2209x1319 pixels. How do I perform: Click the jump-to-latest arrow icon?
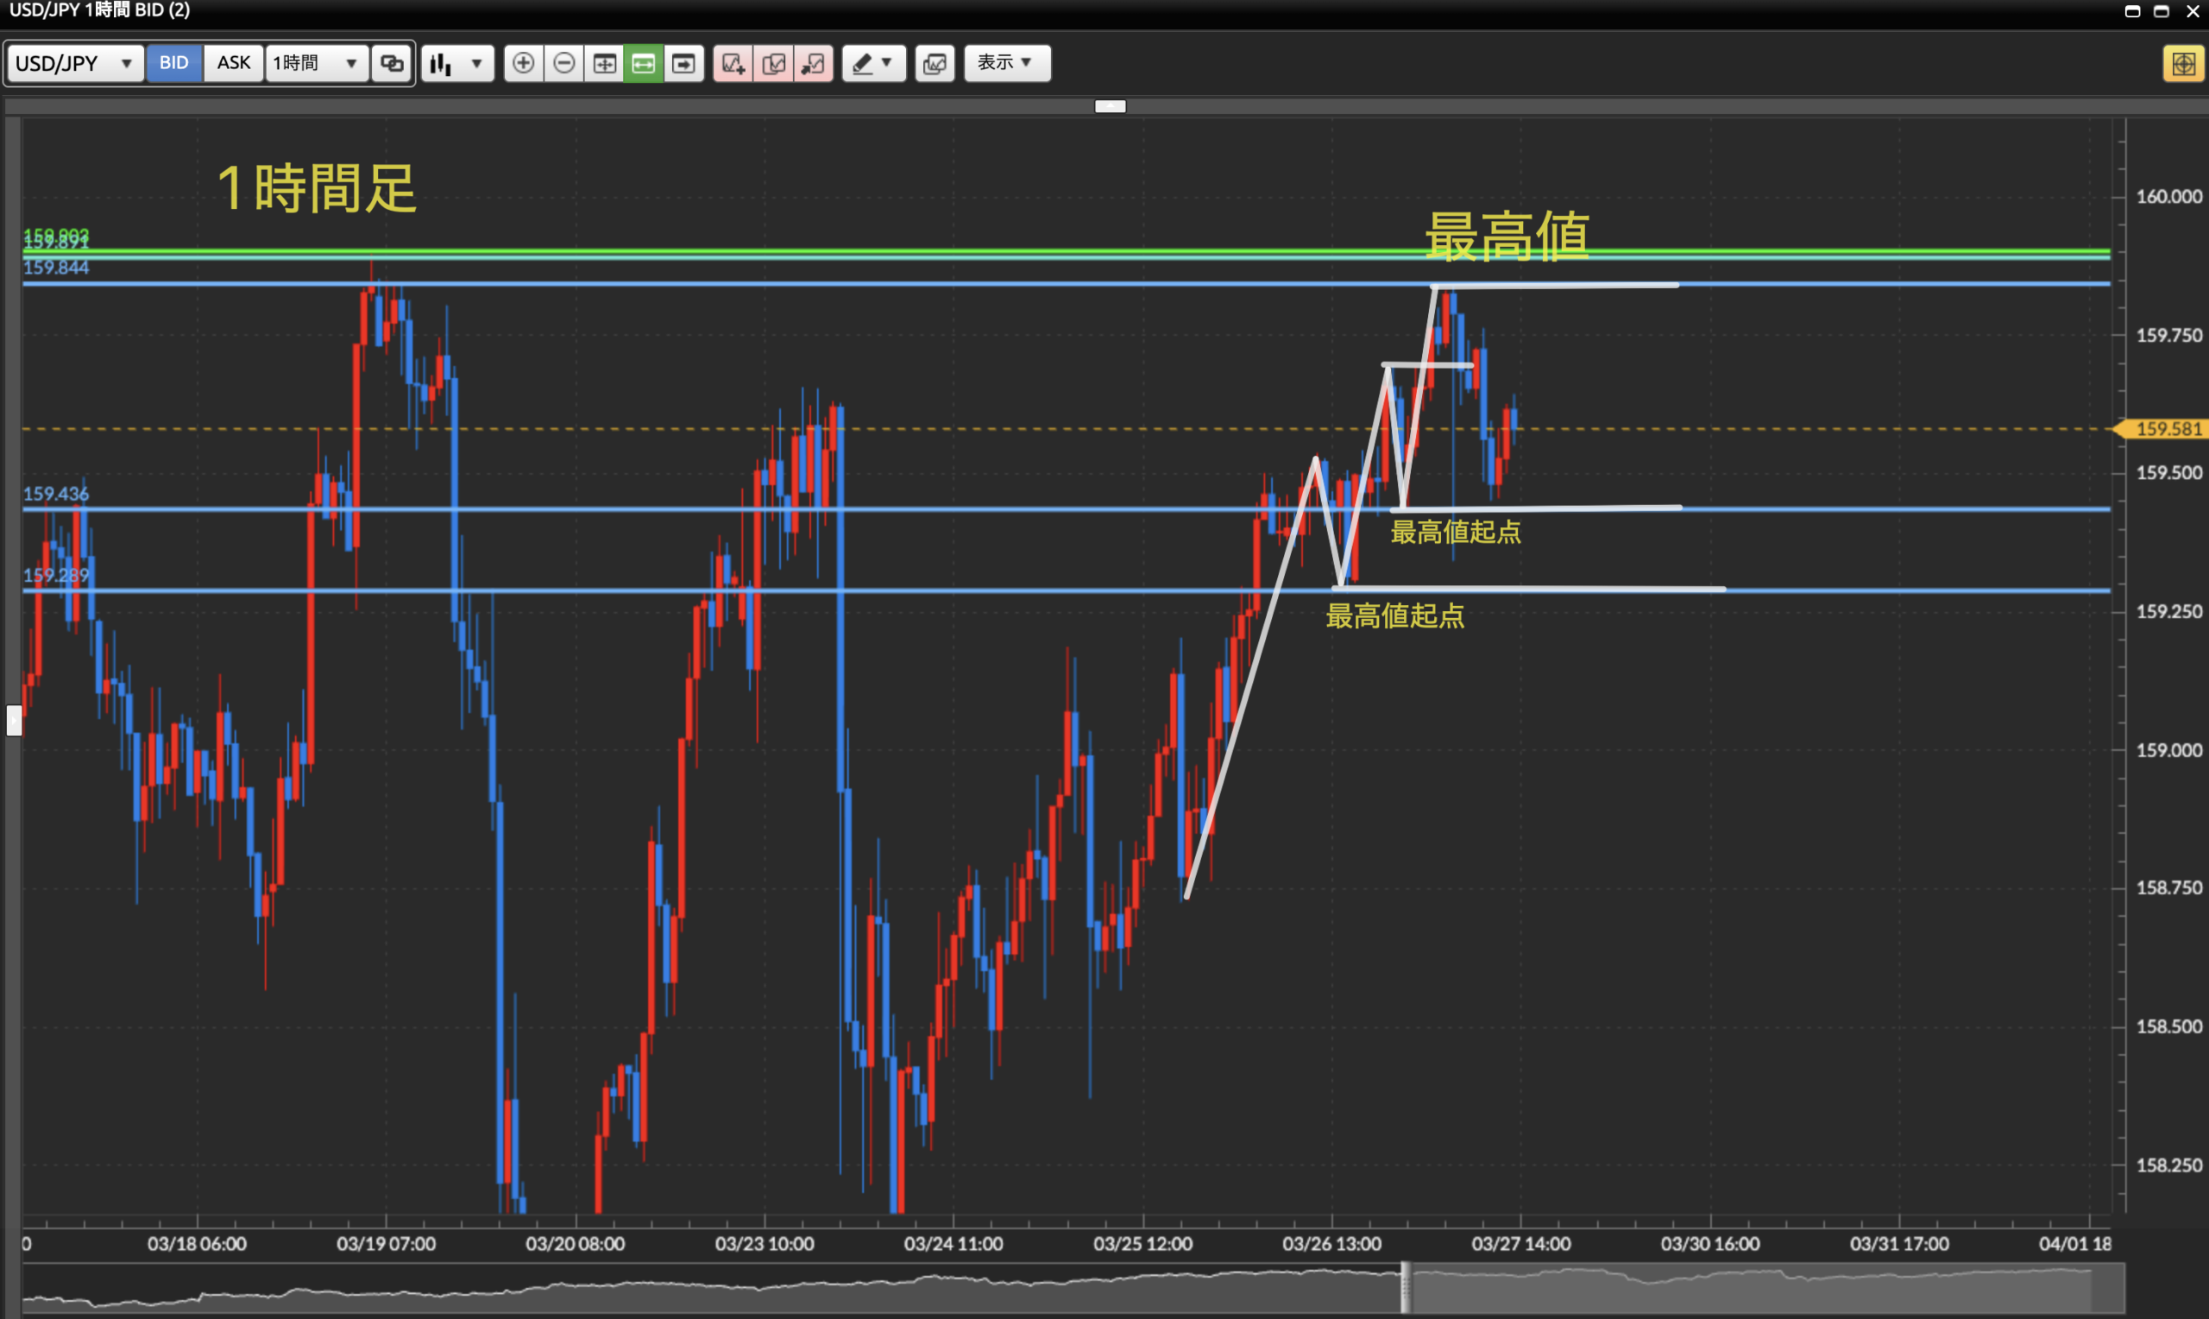[x=683, y=63]
